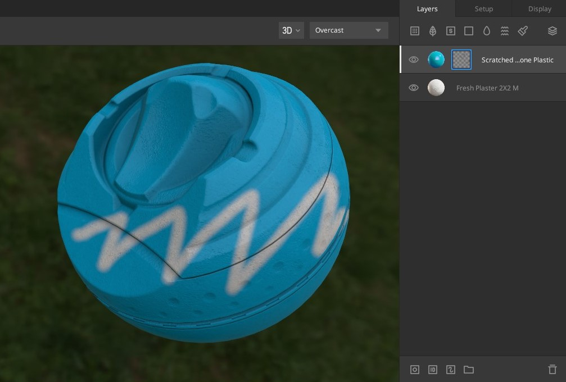This screenshot has height=382, width=566.
Task: Select the fill layer filter icon
Action: 414,31
